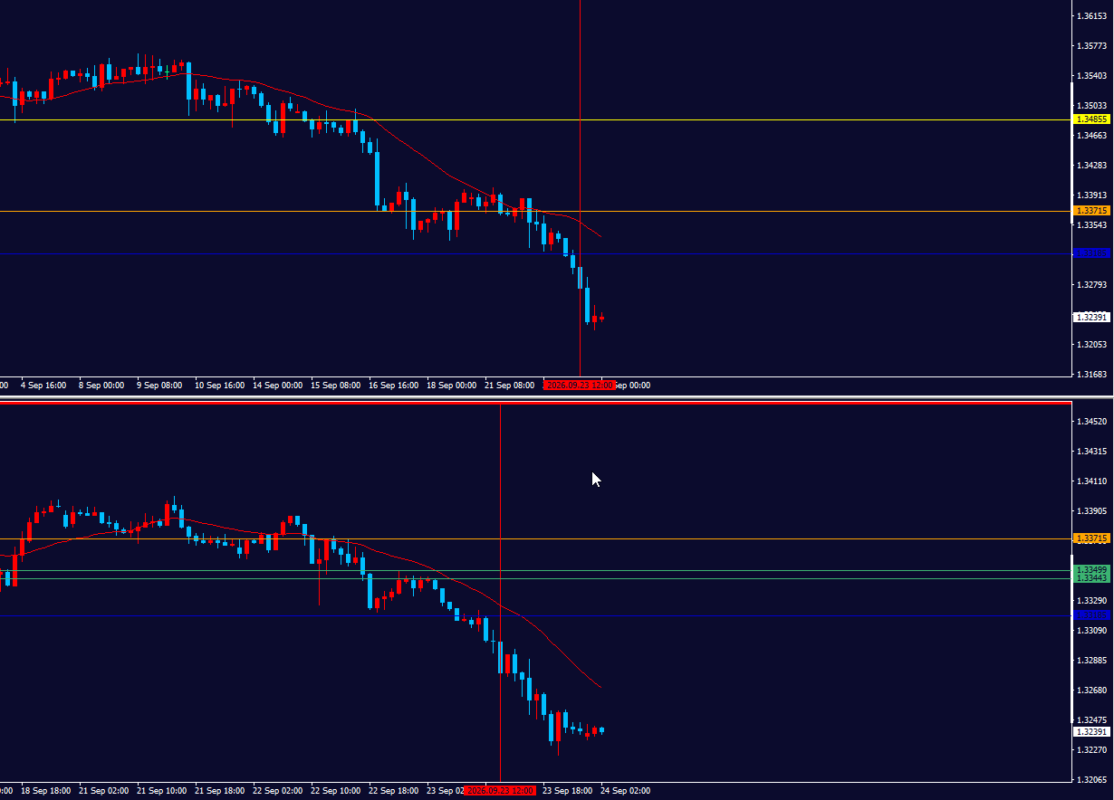Image resolution: width=1114 pixels, height=800 pixels.
Task: Select the yellow horizontal line in upper chart
Action: 534,119
